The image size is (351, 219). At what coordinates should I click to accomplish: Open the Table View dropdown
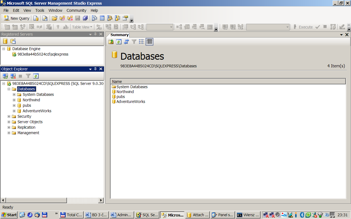pos(82,27)
